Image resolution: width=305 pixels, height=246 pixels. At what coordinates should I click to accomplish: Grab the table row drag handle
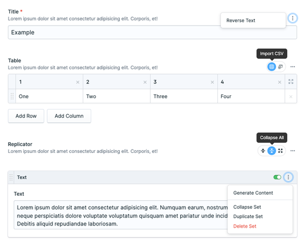(x=12, y=96)
